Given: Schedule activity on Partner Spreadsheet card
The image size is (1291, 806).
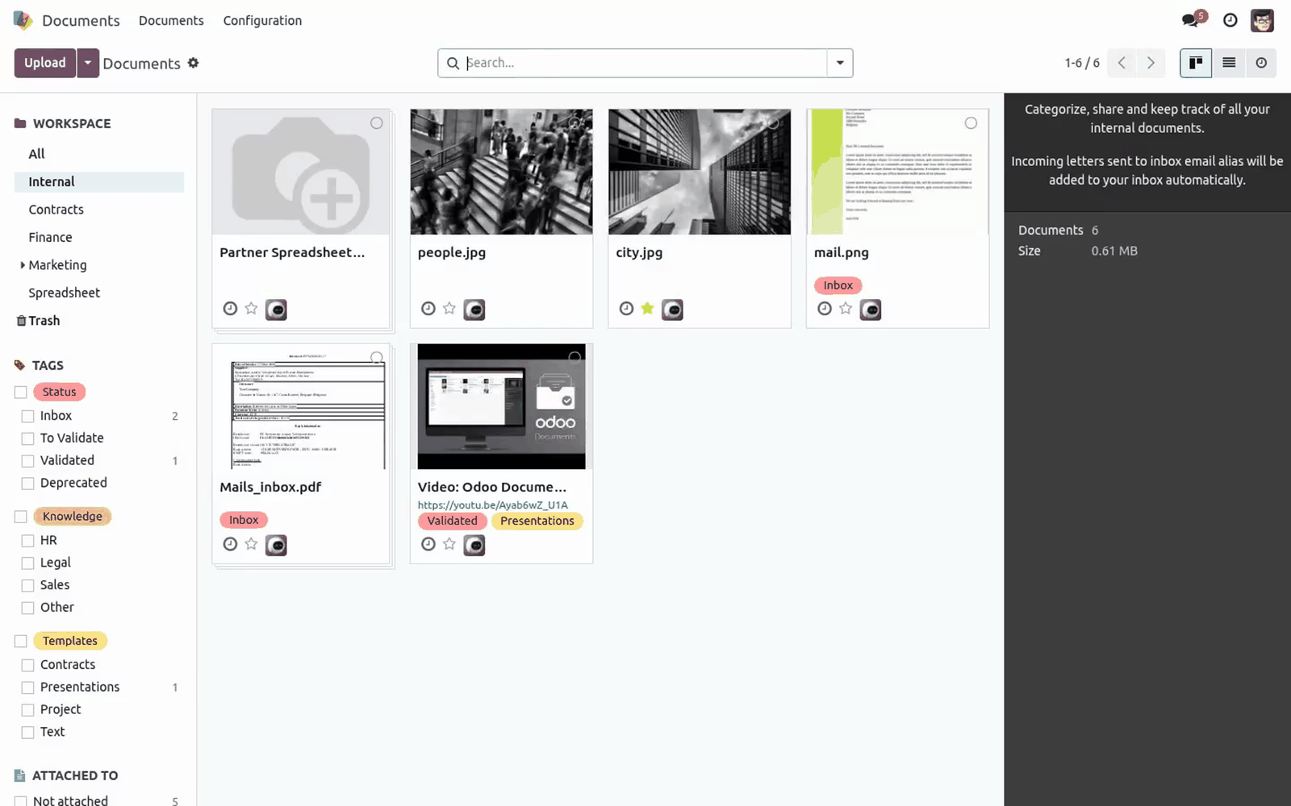Looking at the screenshot, I should point(230,309).
